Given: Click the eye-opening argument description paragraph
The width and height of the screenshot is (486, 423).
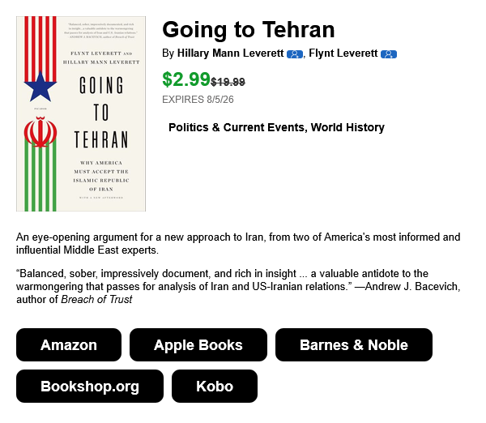Looking at the screenshot, I should [x=238, y=243].
